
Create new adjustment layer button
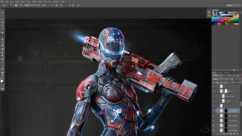[227, 134]
